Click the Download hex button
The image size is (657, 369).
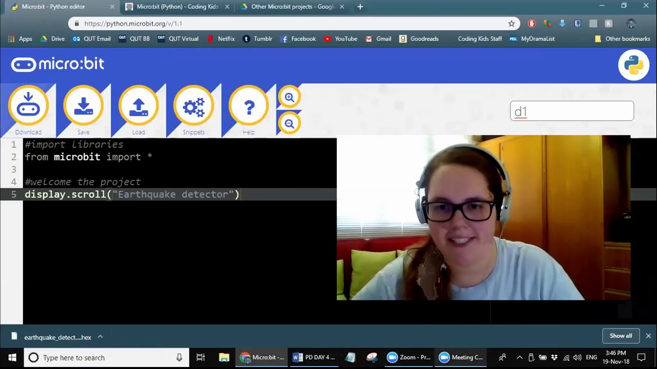(28, 106)
